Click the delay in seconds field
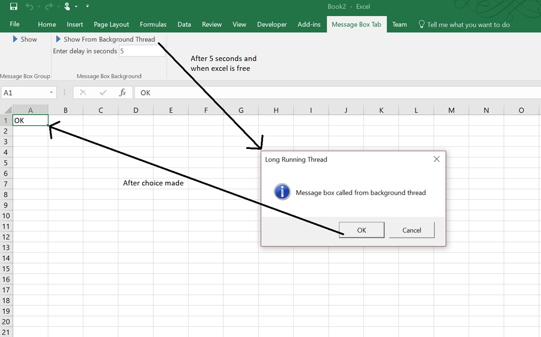 pos(142,51)
